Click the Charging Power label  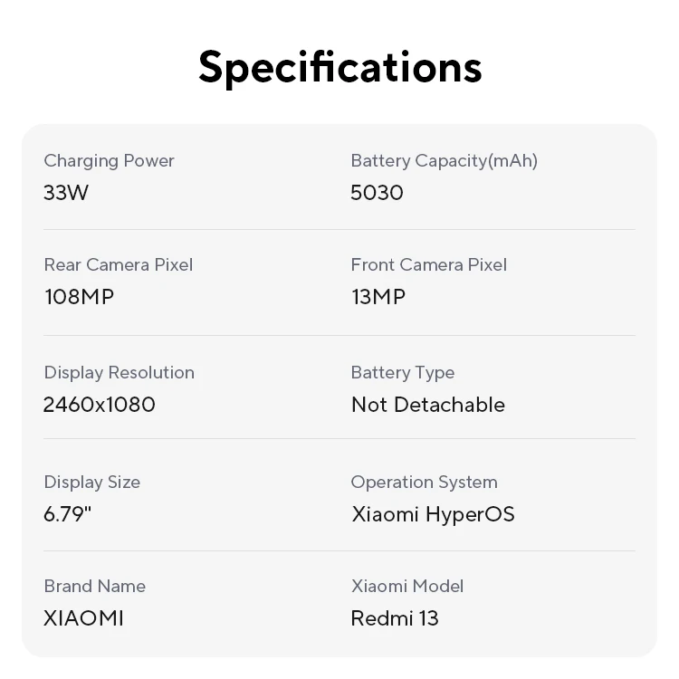[x=109, y=160]
